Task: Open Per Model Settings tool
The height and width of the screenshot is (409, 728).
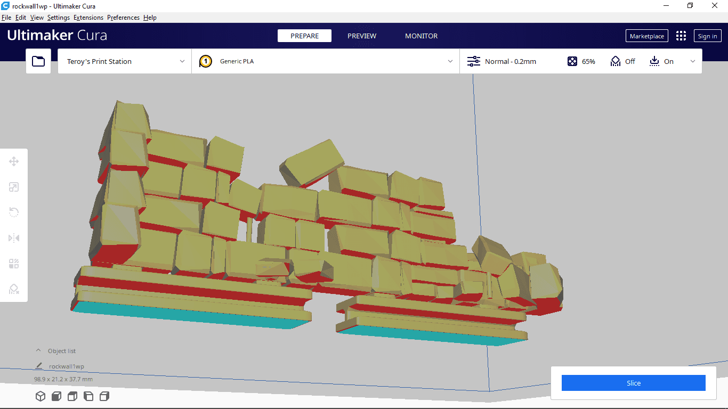Action: (x=14, y=264)
